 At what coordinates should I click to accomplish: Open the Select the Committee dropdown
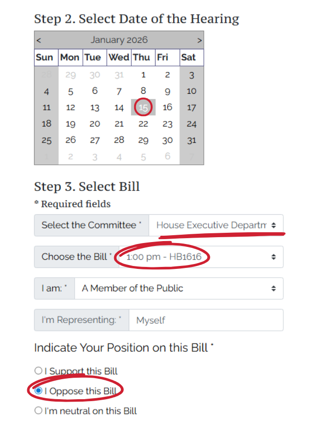click(x=216, y=225)
